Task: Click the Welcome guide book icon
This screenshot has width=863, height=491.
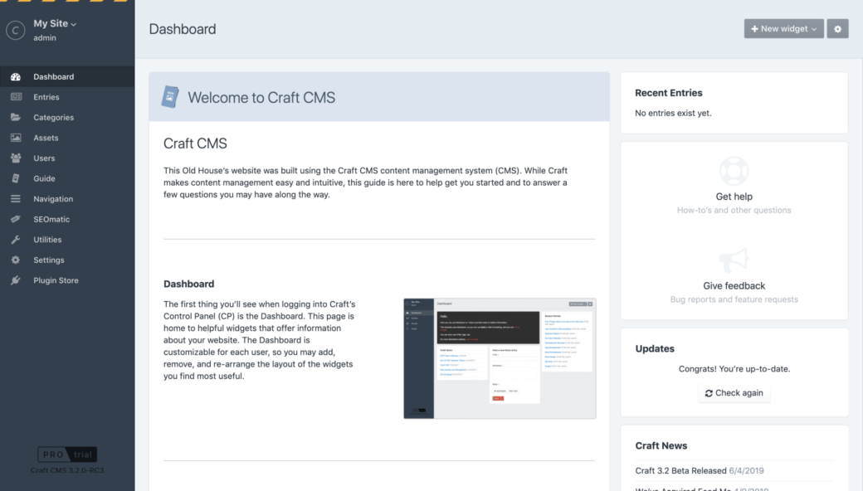Action: (170, 97)
